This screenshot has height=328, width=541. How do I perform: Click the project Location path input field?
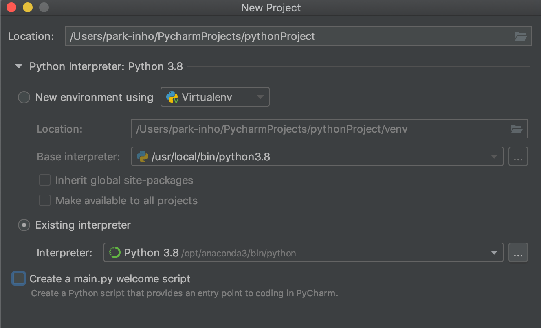tap(298, 36)
